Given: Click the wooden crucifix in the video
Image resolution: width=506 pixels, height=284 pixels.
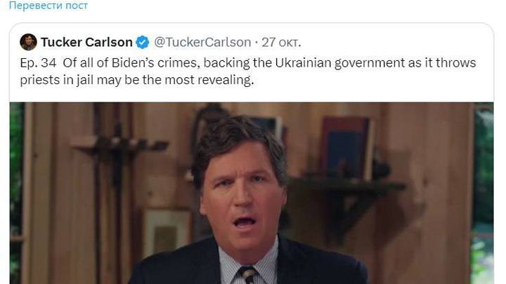Looking at the screenshot, I should [118, 161].
